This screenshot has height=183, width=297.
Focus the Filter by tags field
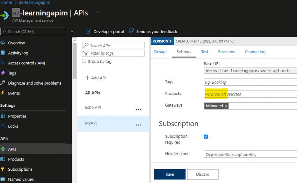113,53
